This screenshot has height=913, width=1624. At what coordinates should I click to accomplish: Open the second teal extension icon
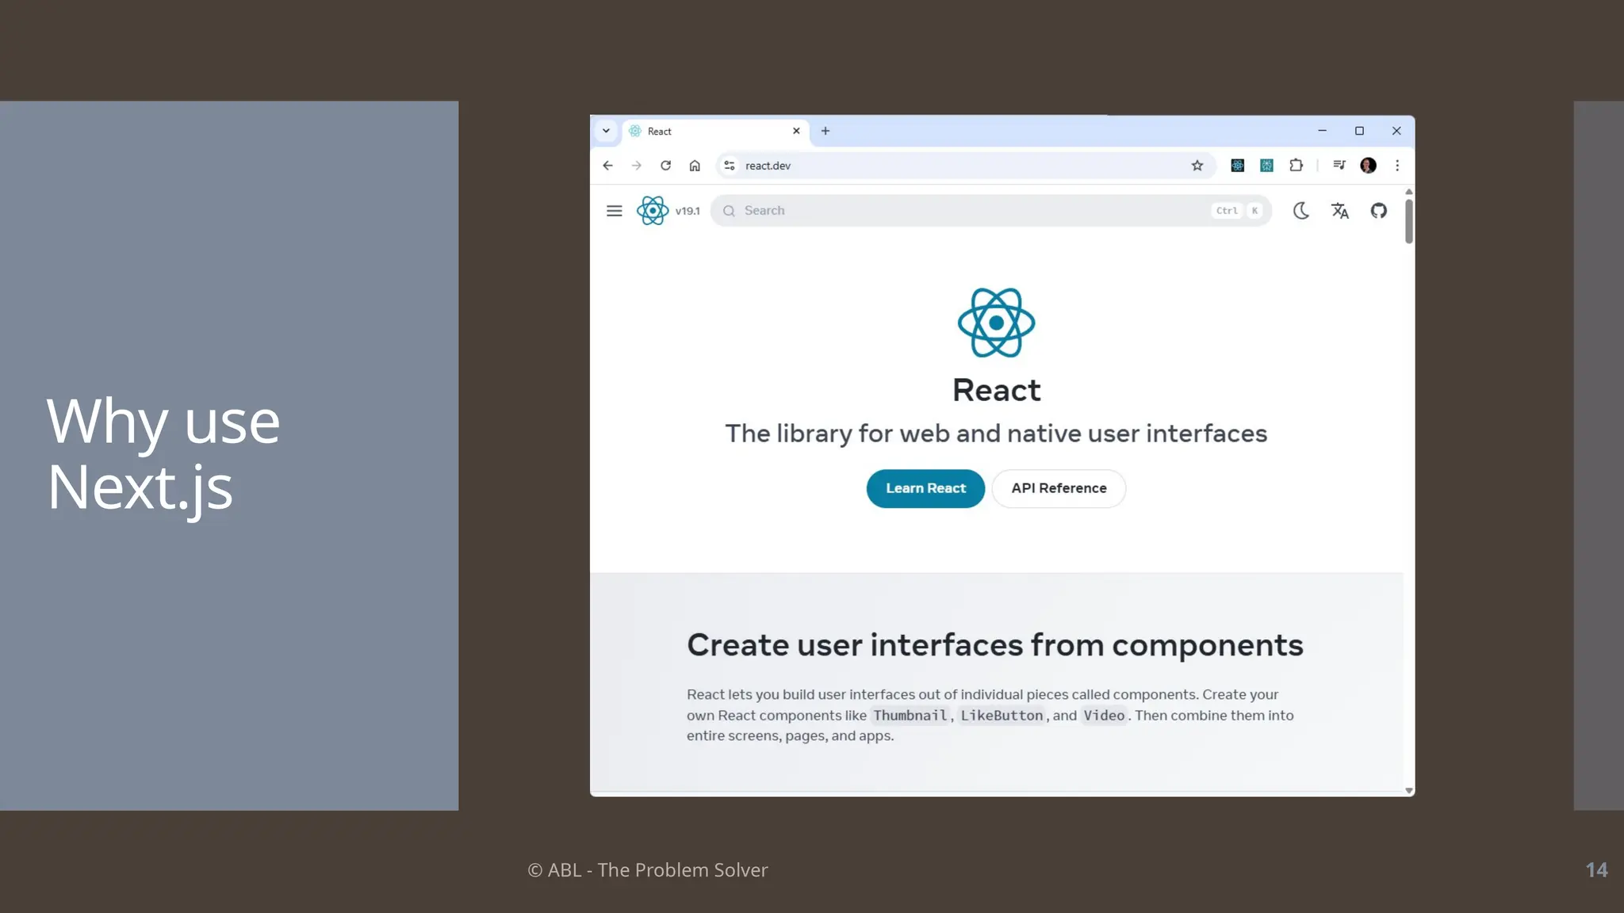click(1266, 166)
